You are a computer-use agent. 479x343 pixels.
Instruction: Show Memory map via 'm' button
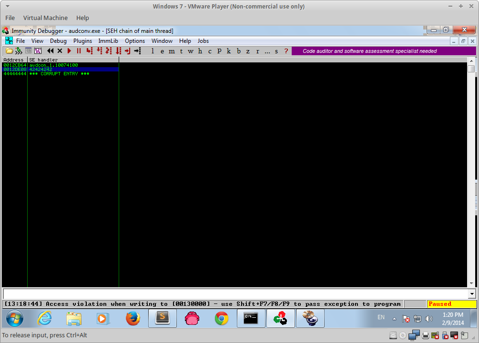[172, 51]
